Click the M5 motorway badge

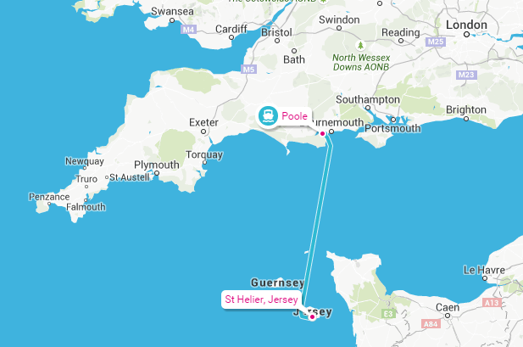[249, 69]
